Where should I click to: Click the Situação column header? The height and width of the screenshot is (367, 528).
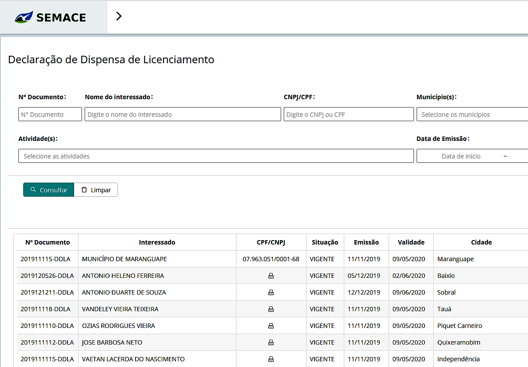(325, 242)
